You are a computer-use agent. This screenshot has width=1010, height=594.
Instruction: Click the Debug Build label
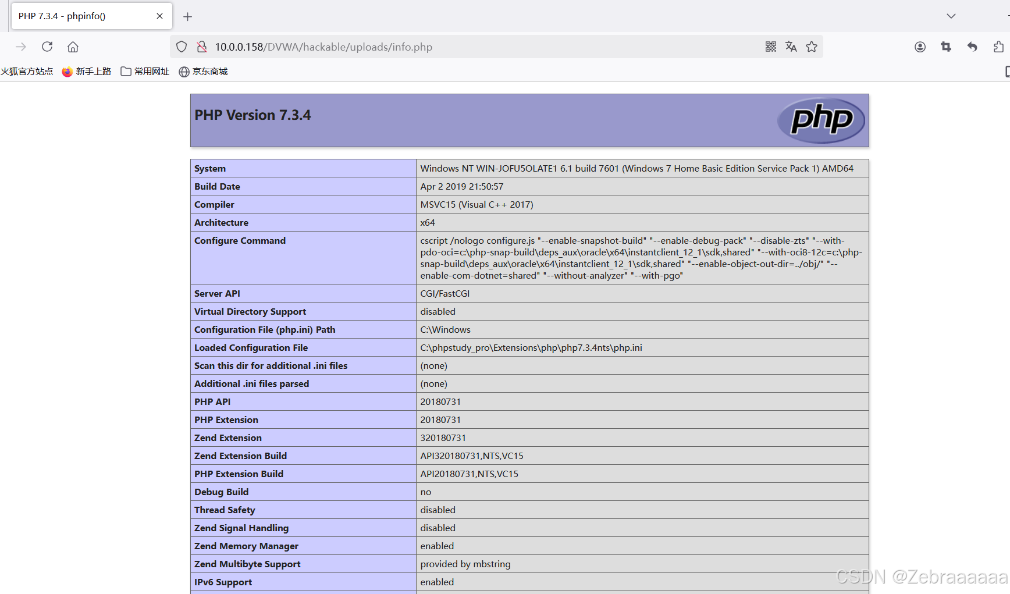[x=221, y=492]
